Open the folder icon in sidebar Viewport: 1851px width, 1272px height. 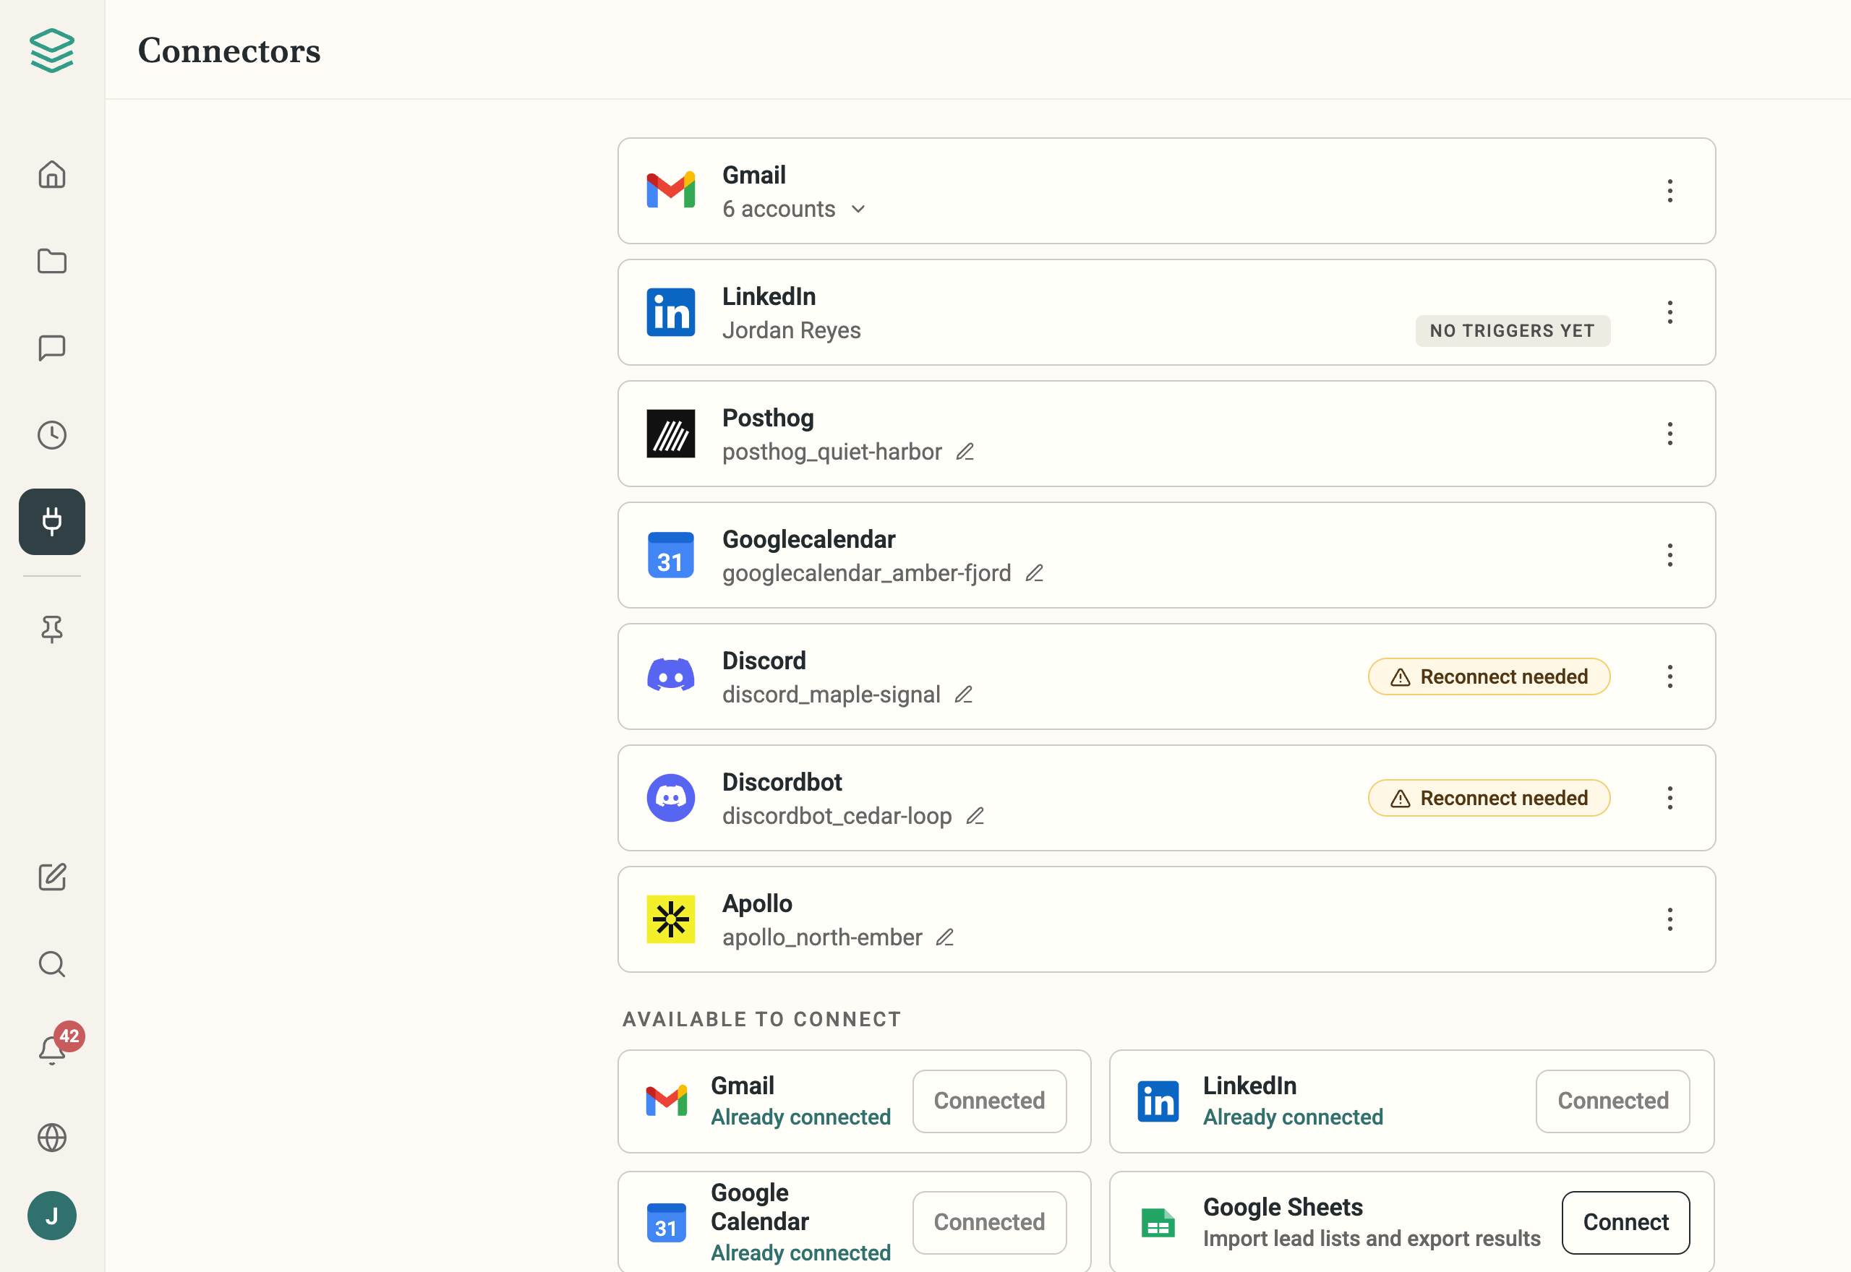point(52,262)
